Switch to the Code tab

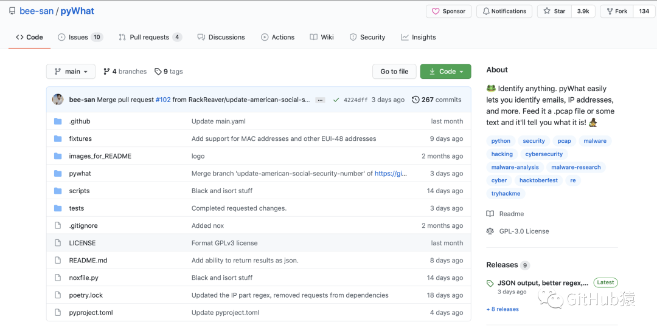(x=29, y=37)
